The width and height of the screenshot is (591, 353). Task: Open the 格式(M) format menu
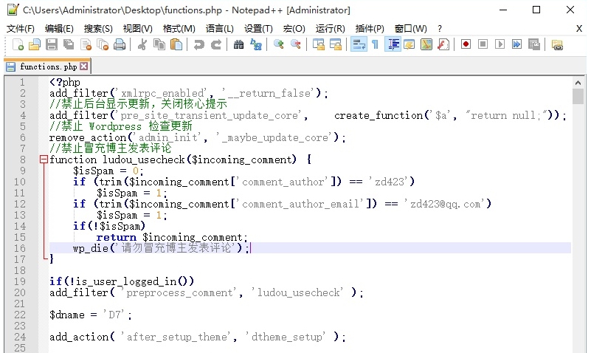(x=179, y=28)
